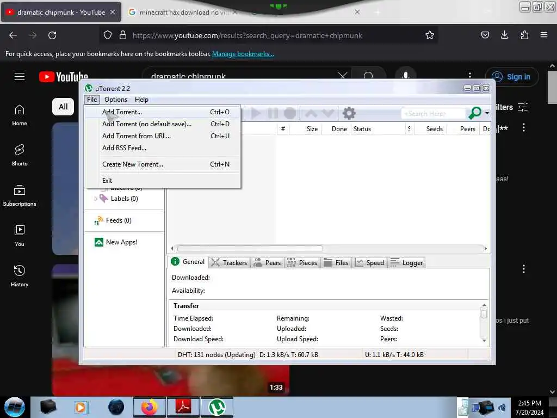Image resolution: width=557 pixels, height=418 pixels.
Task: Select Create New Torrent... entry
Action: coord(162,164)
